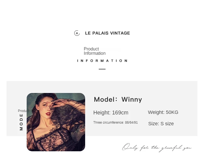Open the model photo thumbnail
Image resolution: width=204 pixels, height=167 pixels.
coord(56,122)
